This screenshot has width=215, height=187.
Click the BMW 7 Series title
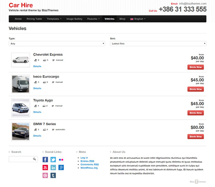(45, 124)
